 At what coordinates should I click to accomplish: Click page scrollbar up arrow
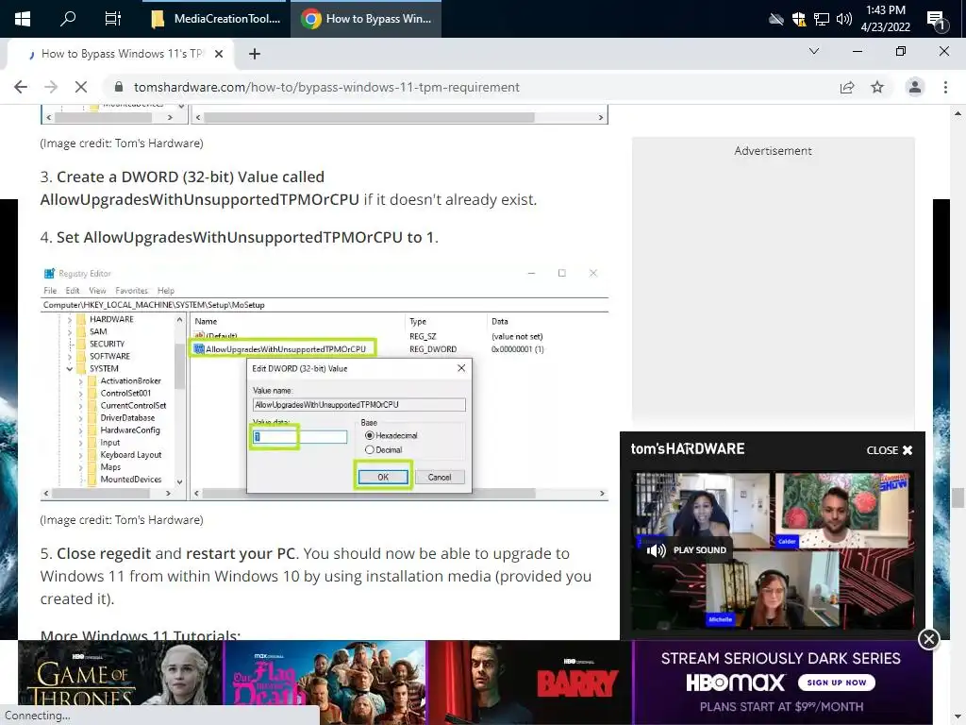tap(958, 113)
